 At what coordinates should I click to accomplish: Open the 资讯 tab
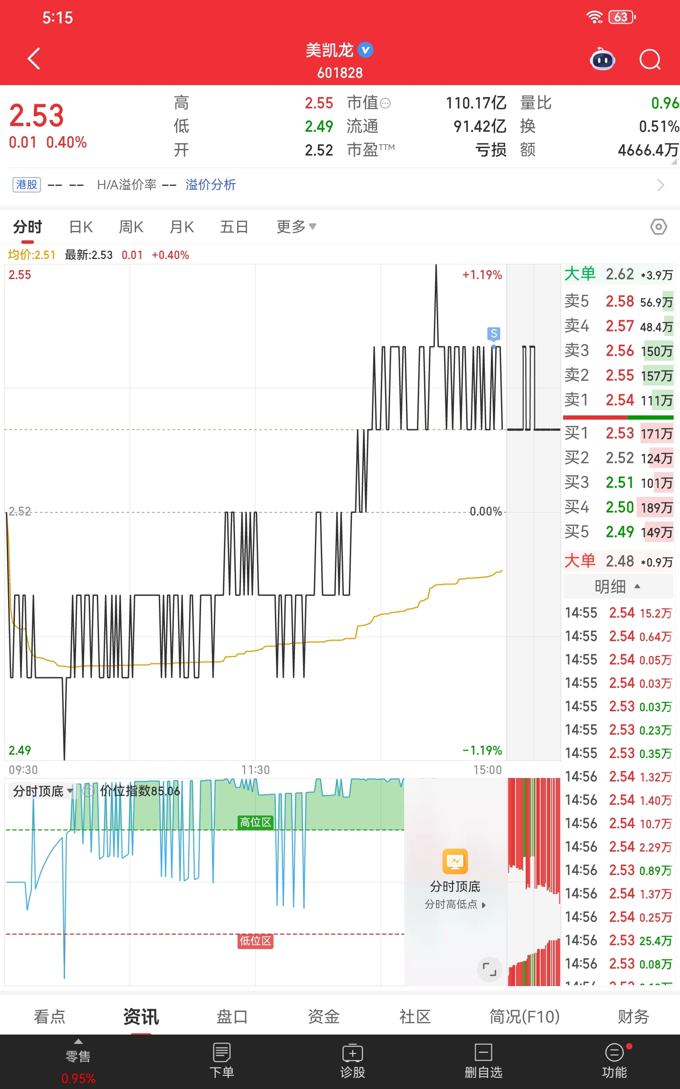(141, 1016)
